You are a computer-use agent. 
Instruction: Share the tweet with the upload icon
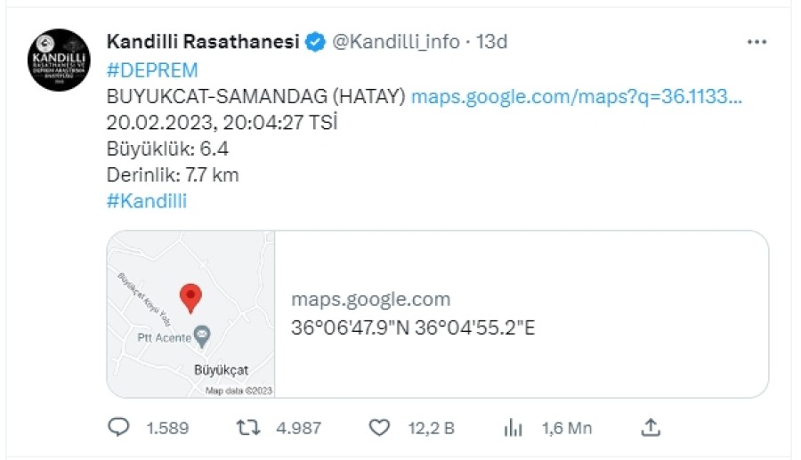(x=651, y=428)
